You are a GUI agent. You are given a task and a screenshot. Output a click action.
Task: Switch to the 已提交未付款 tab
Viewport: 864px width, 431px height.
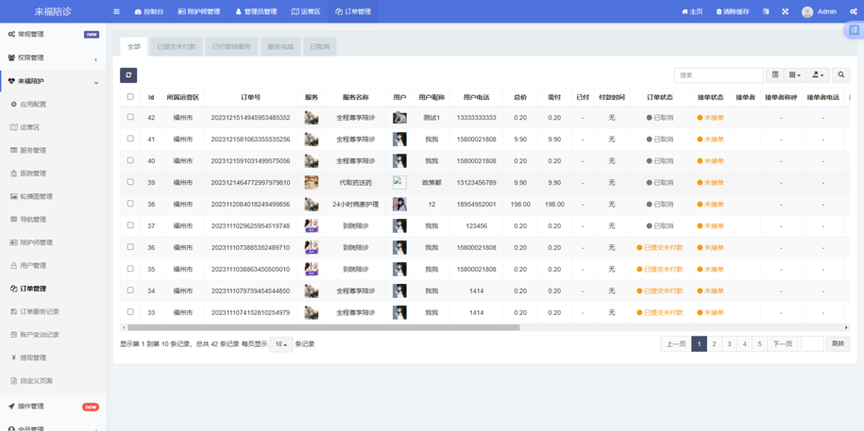coord(177,46)
